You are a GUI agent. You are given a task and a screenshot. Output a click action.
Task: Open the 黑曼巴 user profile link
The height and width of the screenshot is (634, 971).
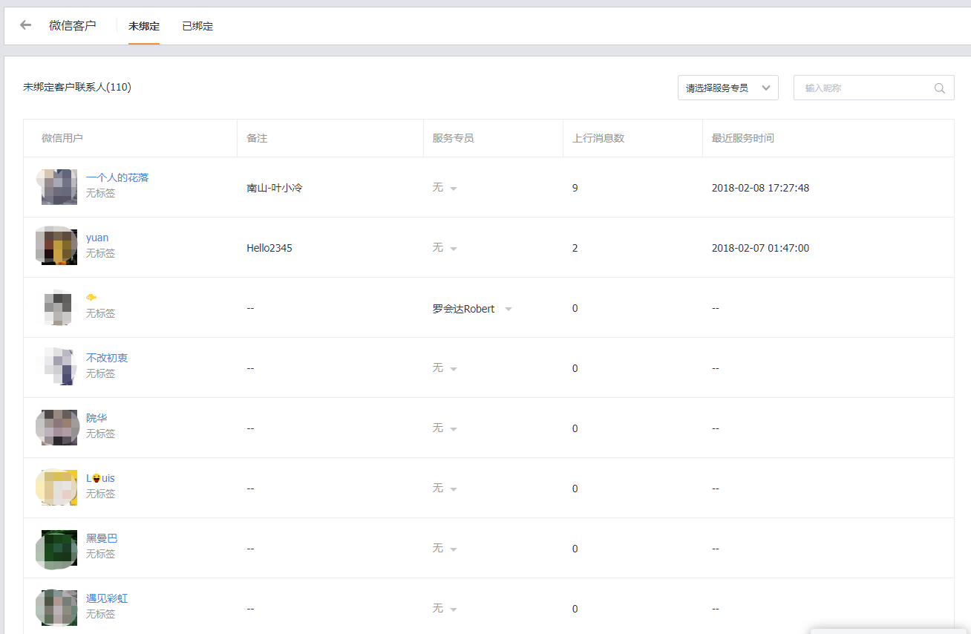tap(102, 538)
